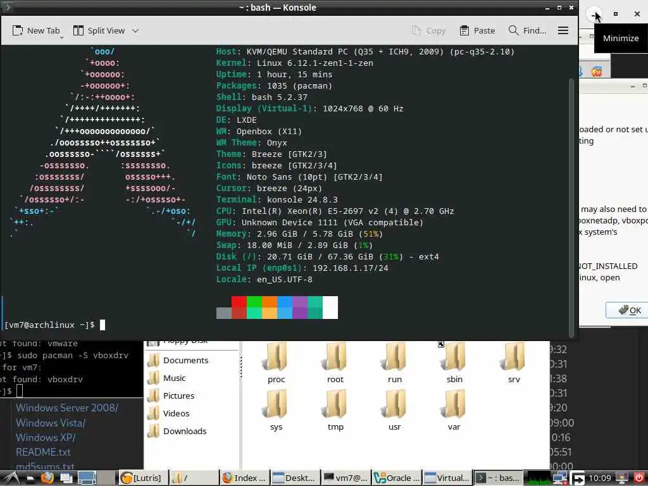Open the LXDE start menu icon
This screenshot has width=648, height=486.
coord(11,478)
